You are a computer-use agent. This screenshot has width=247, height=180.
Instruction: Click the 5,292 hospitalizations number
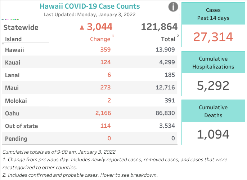pyautogui.click(x=213, y=85)
